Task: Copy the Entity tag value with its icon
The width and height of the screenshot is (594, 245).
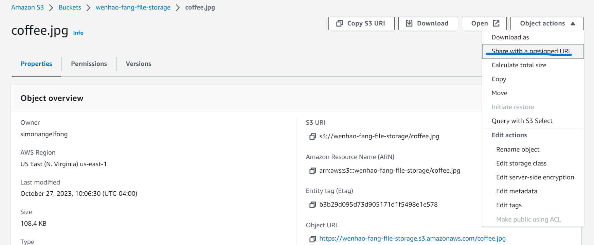Action: pyautogui.click(x=312, y=205)
